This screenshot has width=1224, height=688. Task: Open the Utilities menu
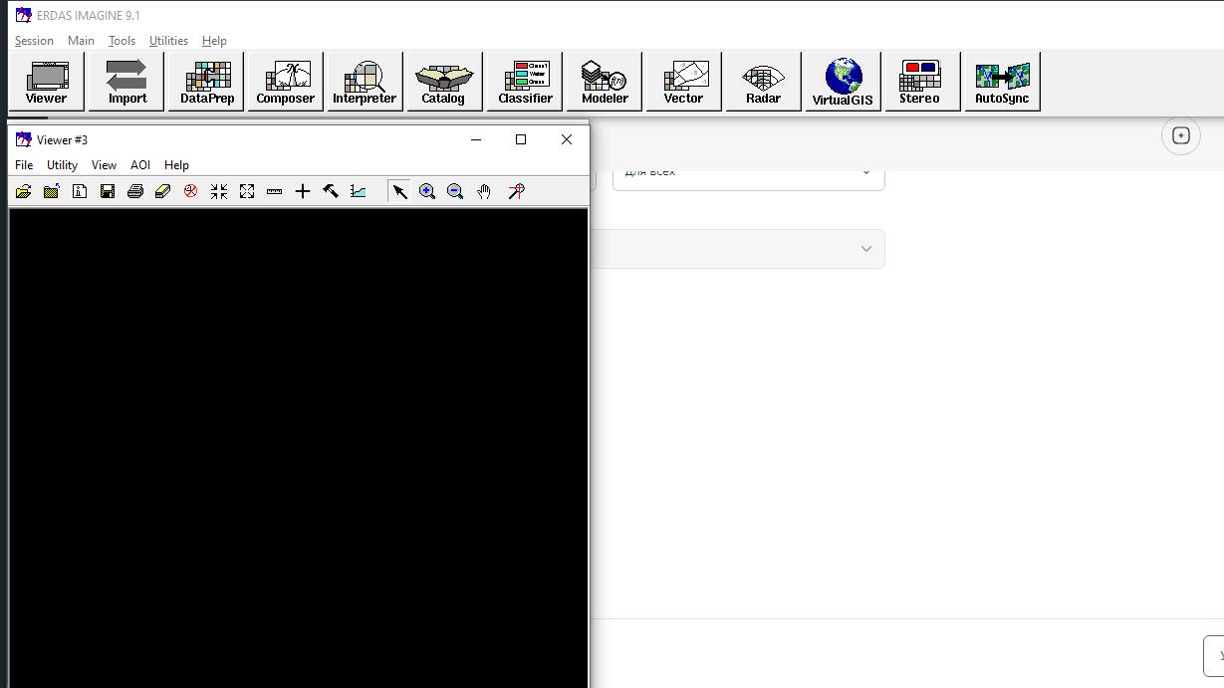[168, 41]
